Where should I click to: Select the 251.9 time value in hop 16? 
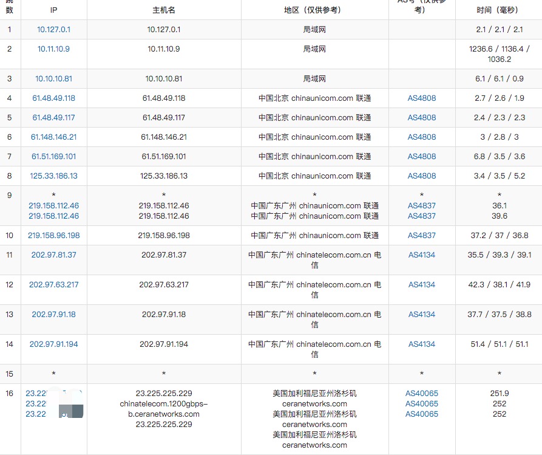pos(499,393)
